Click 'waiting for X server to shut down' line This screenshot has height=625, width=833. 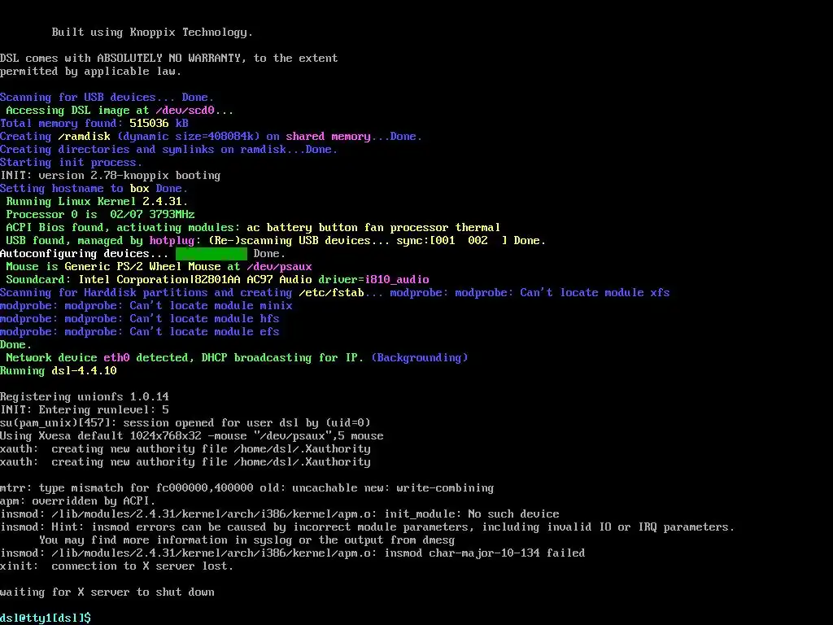[107, 592]
